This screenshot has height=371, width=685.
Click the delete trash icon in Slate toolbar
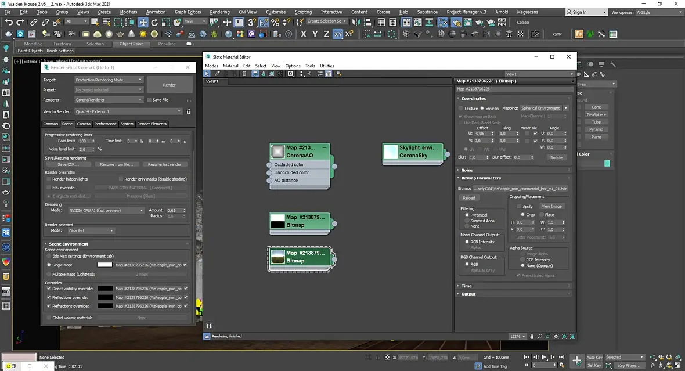pyautogui.click(x=244, y=74)
